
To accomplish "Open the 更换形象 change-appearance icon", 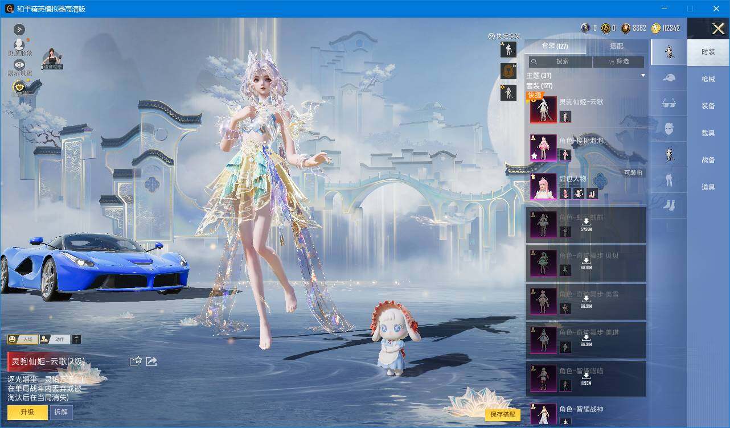I will (x=19, y=44).
